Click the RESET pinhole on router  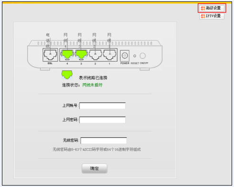135,56
